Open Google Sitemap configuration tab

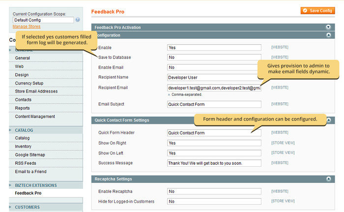click(32, 154)
